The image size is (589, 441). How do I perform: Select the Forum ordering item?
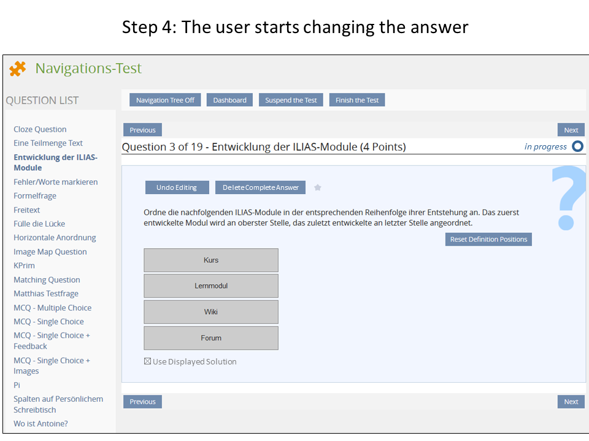coord(211,338)
